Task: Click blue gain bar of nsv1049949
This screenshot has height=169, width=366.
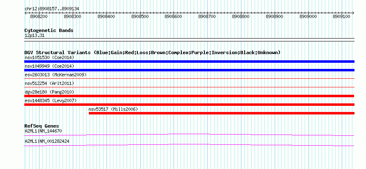Action: pos(189,70)
